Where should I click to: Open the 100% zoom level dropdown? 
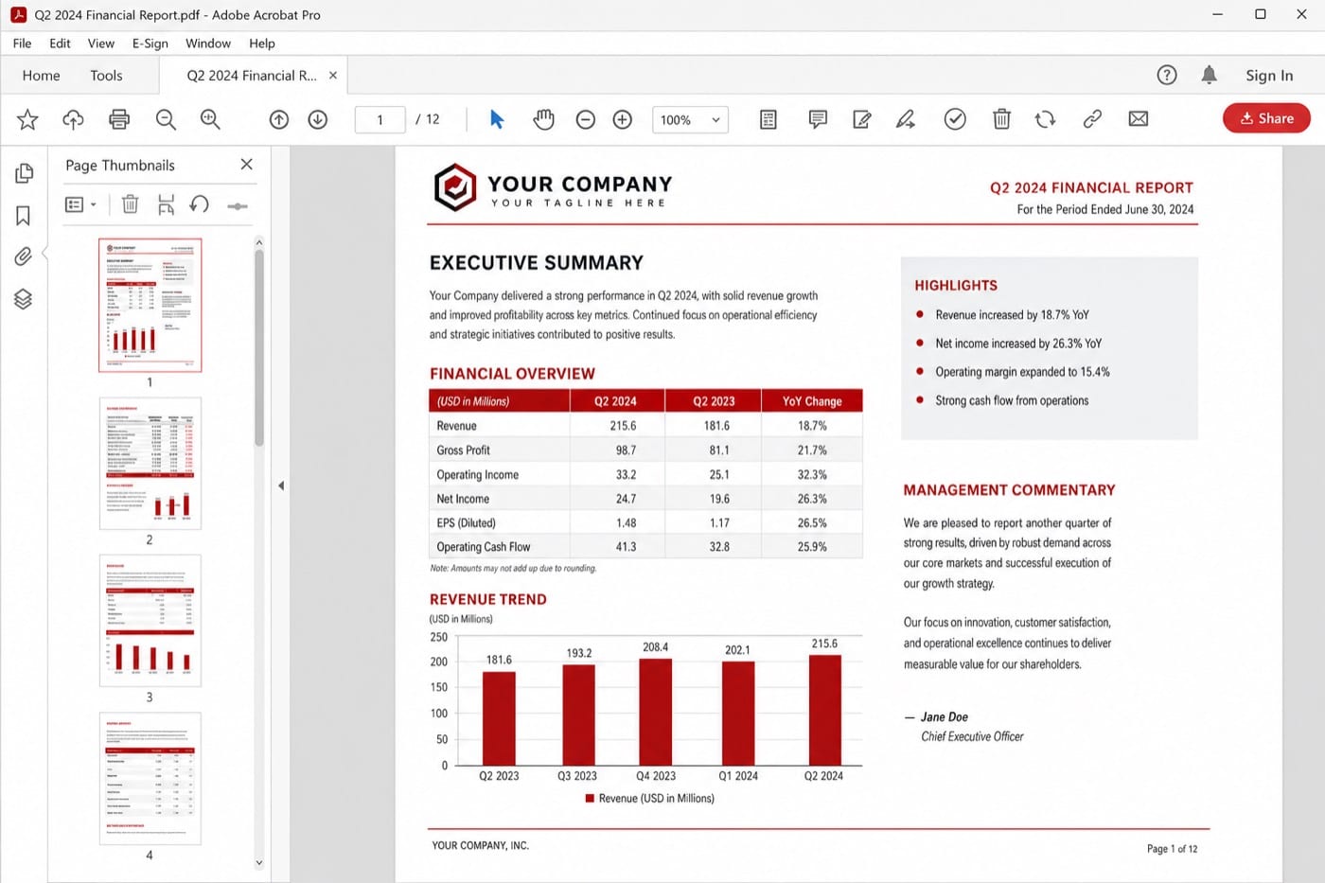pos(690,120)
